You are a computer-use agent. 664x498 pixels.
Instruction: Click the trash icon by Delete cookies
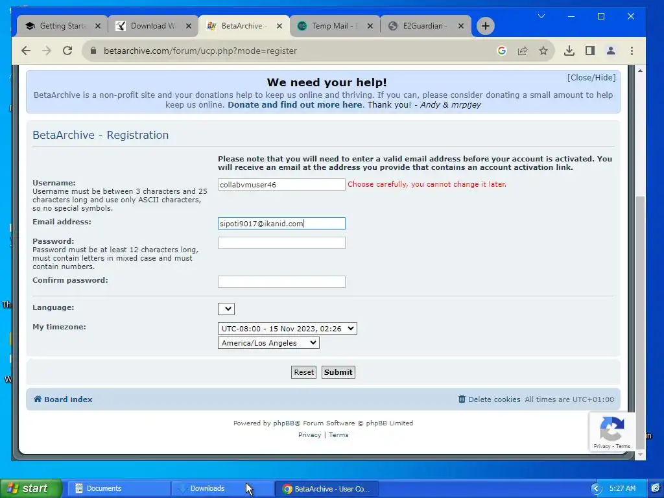pos(462,399)
